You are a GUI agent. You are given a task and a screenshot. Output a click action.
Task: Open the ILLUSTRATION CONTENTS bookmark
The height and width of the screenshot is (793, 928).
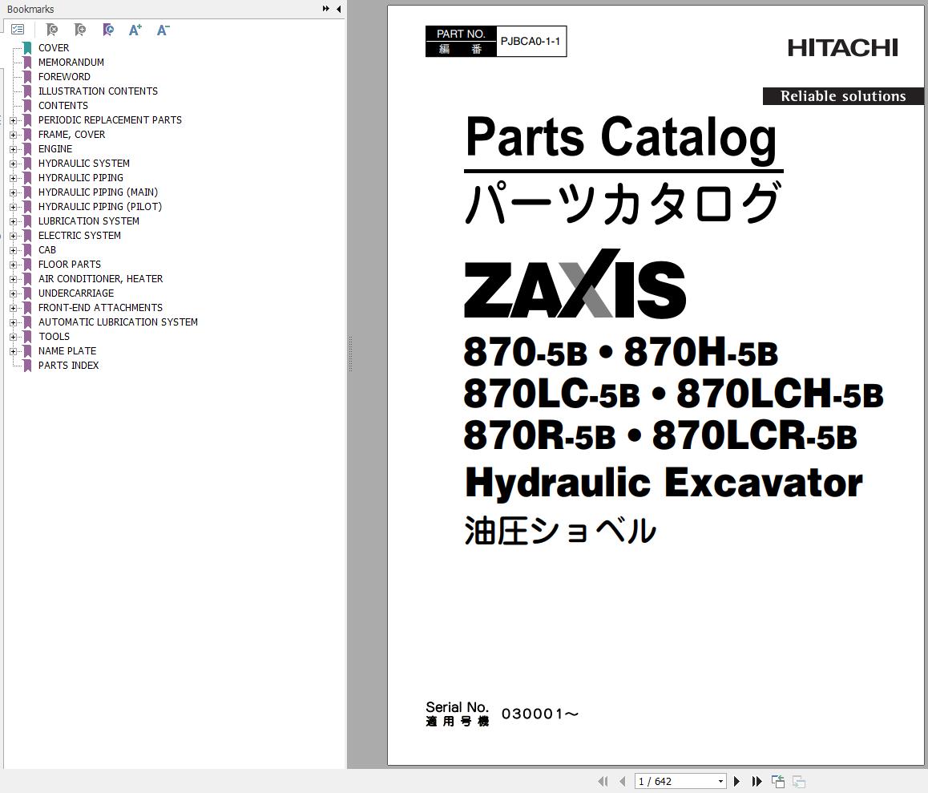98,91
